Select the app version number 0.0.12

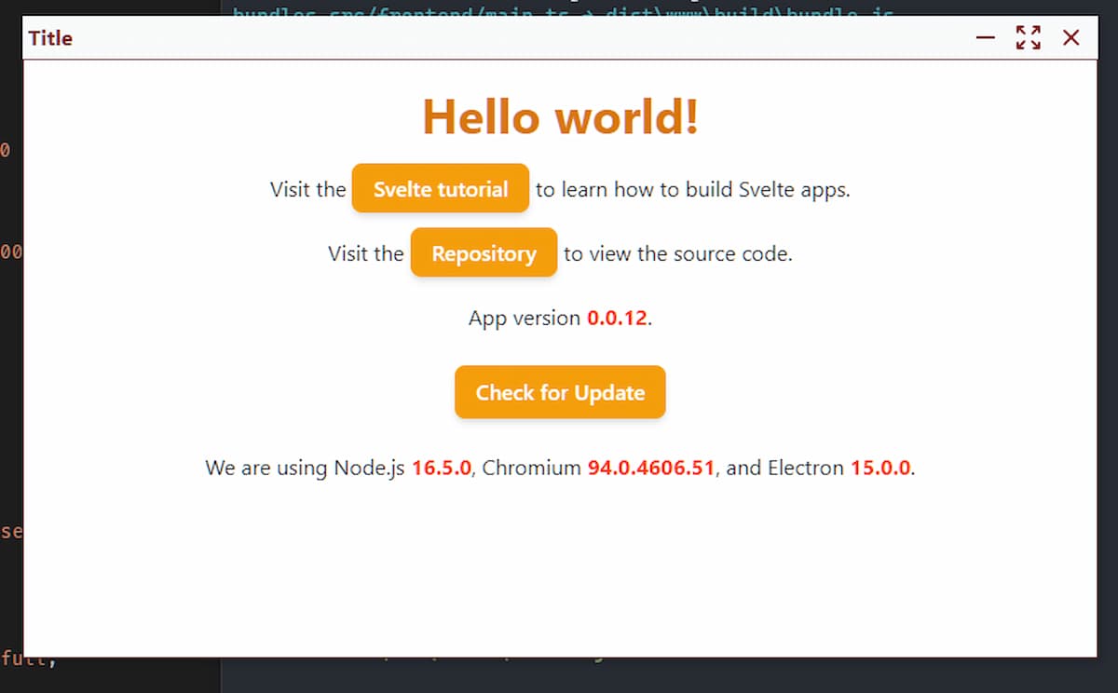pos(617,318)
